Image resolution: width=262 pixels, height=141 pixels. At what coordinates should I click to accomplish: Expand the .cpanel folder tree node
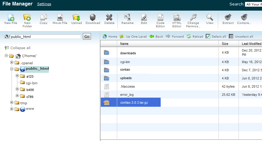[x=12, y=62]
